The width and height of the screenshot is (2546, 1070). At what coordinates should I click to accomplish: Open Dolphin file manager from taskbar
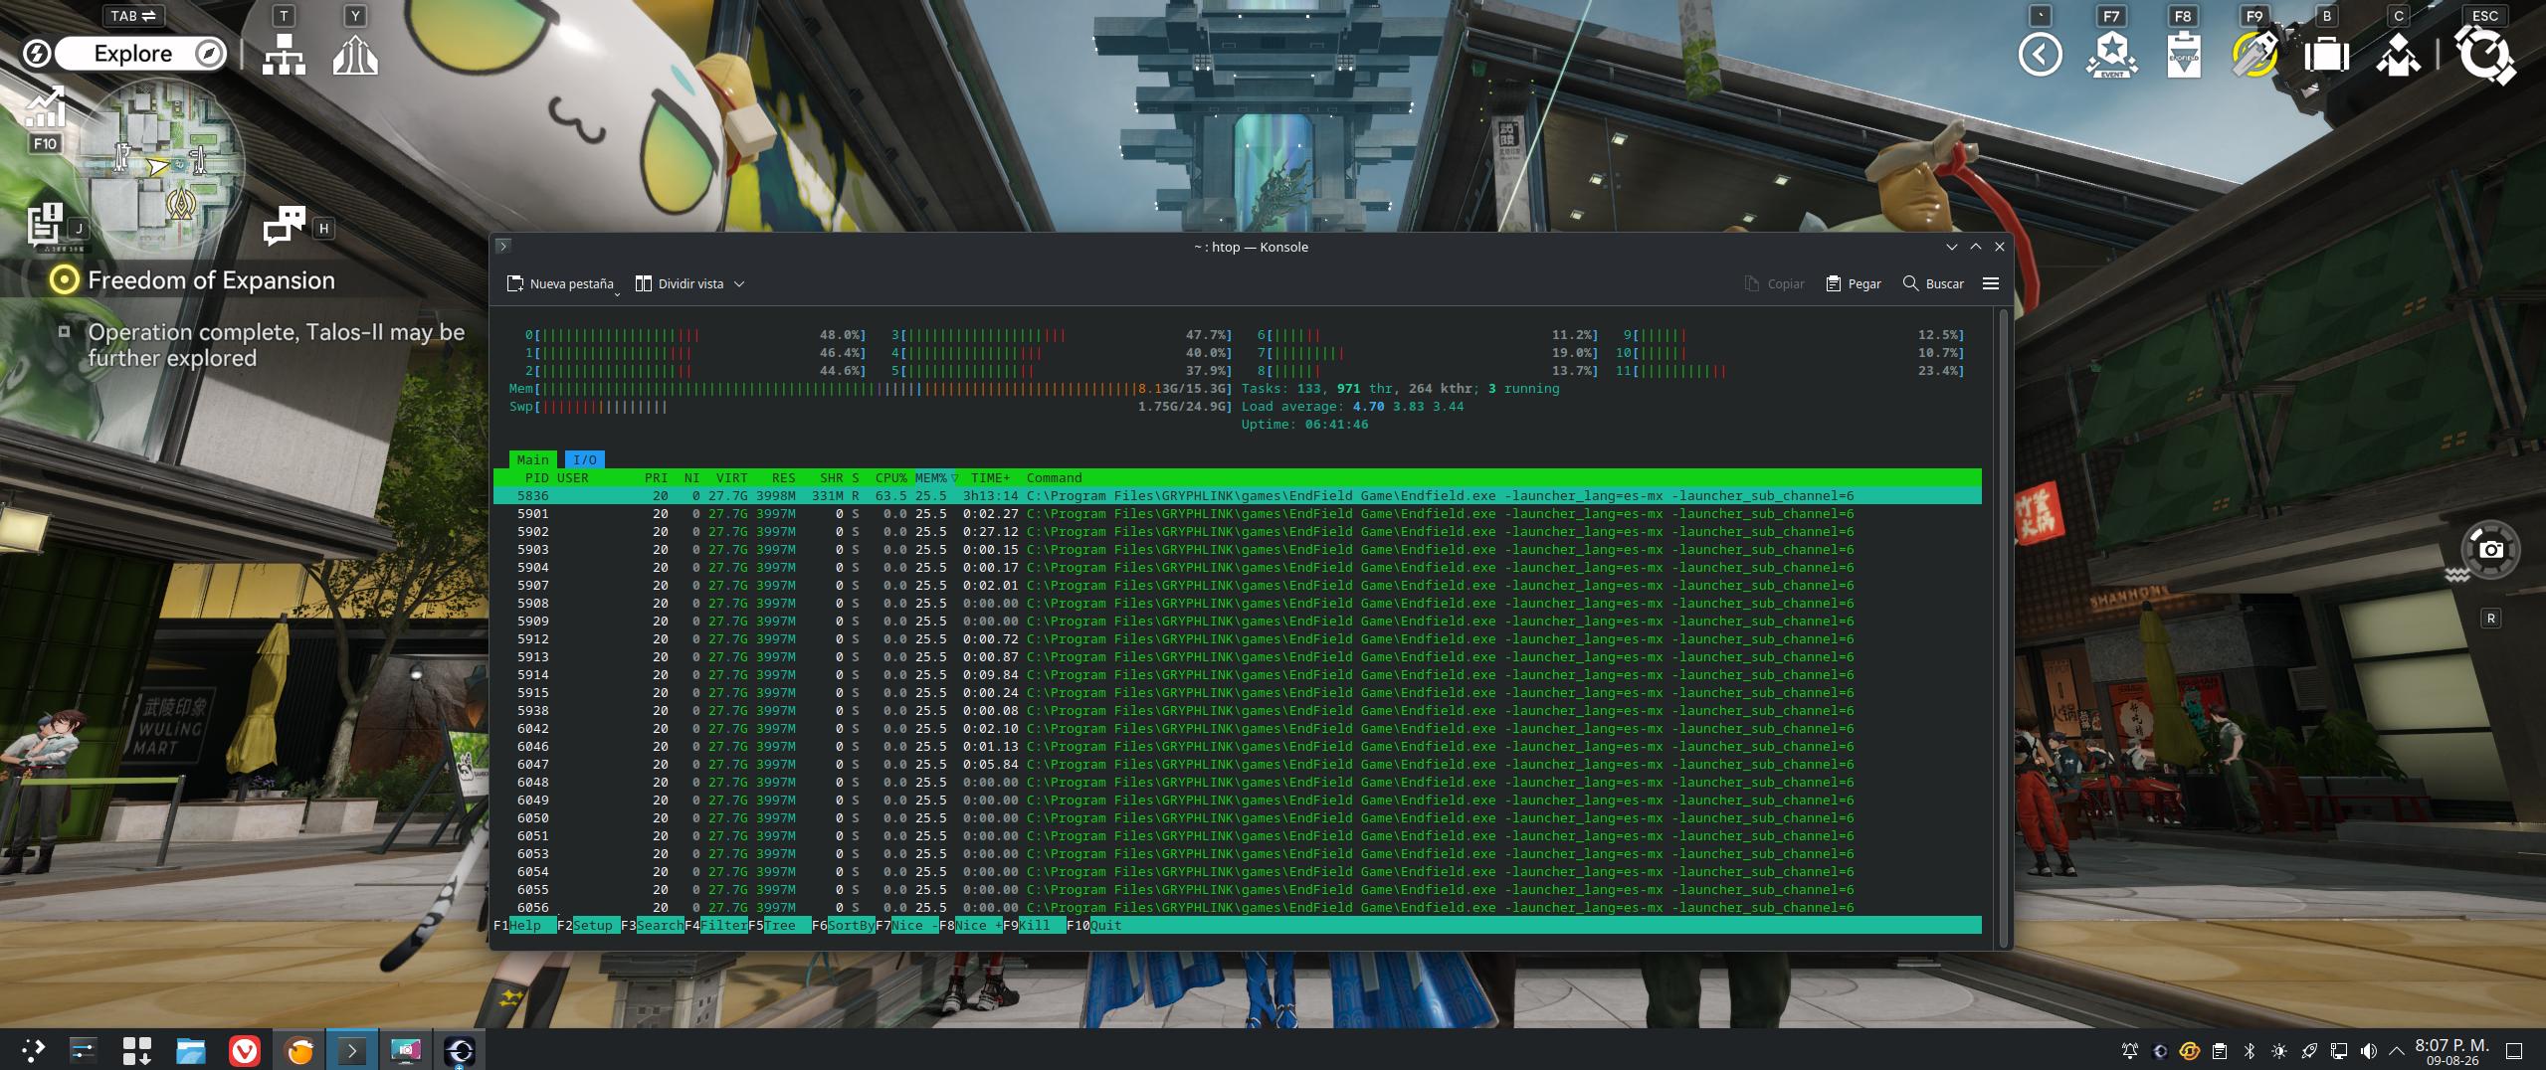[x=190, y=1050]
